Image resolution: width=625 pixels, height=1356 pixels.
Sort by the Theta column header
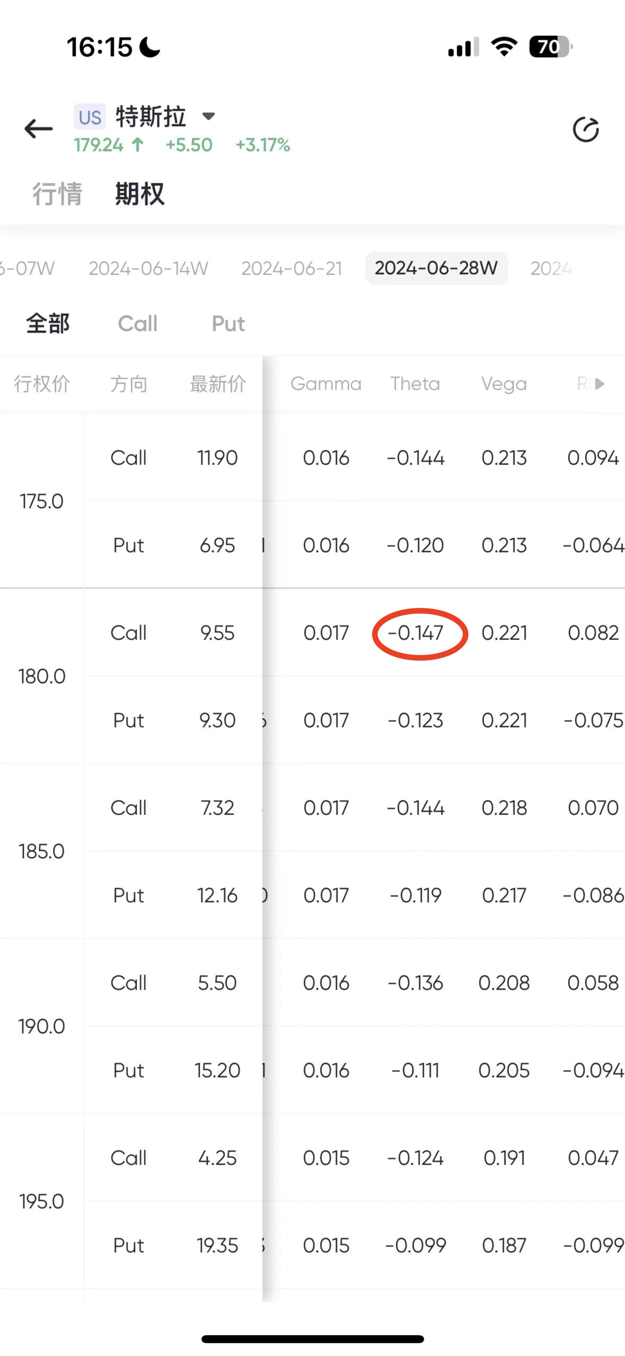tap(415, 384)
